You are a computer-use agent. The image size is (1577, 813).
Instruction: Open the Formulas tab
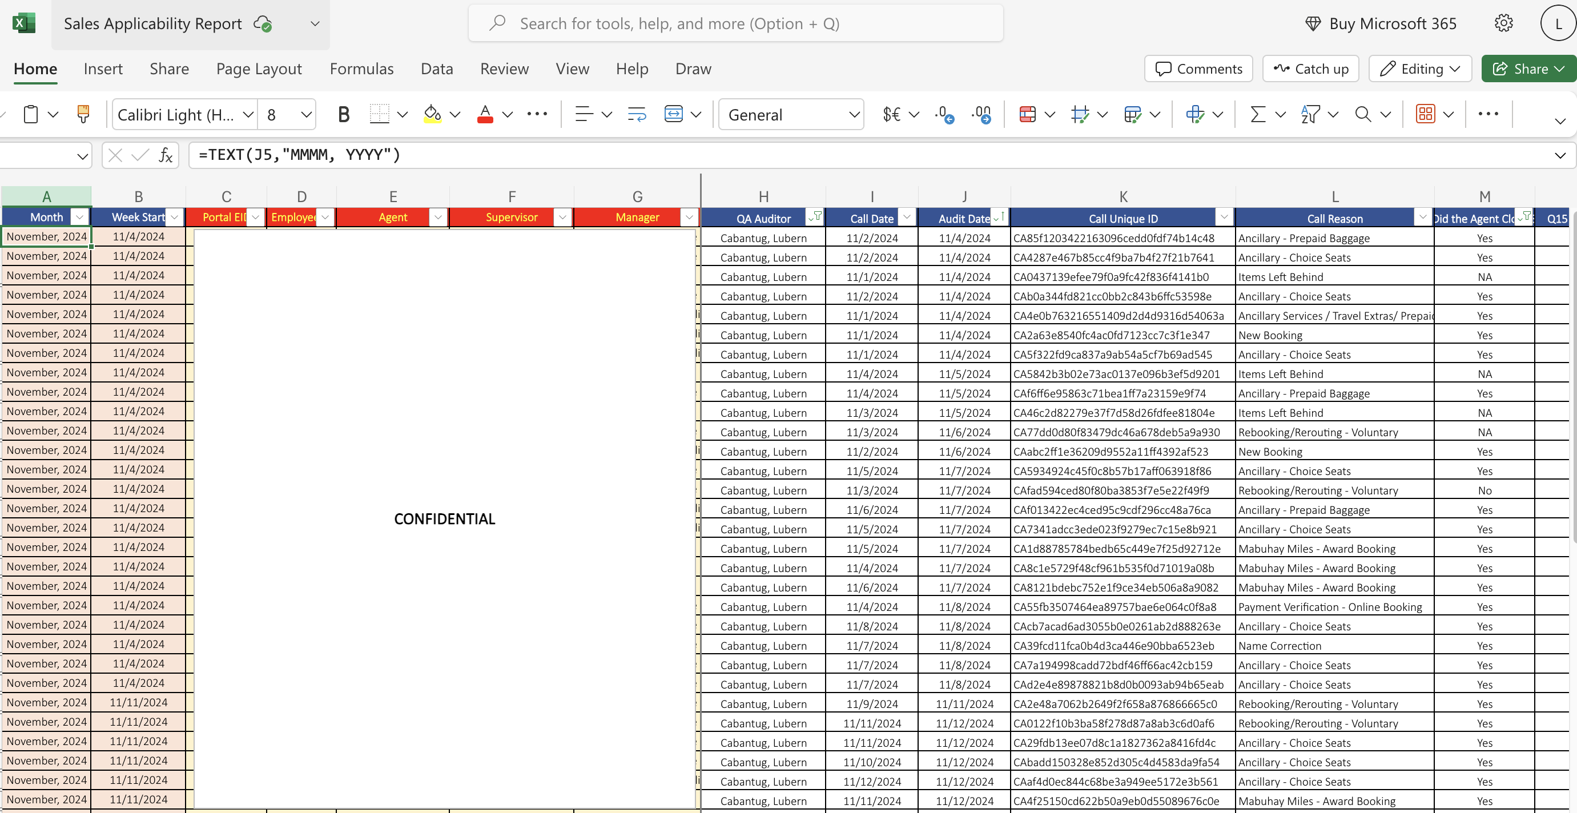point(361,69)
